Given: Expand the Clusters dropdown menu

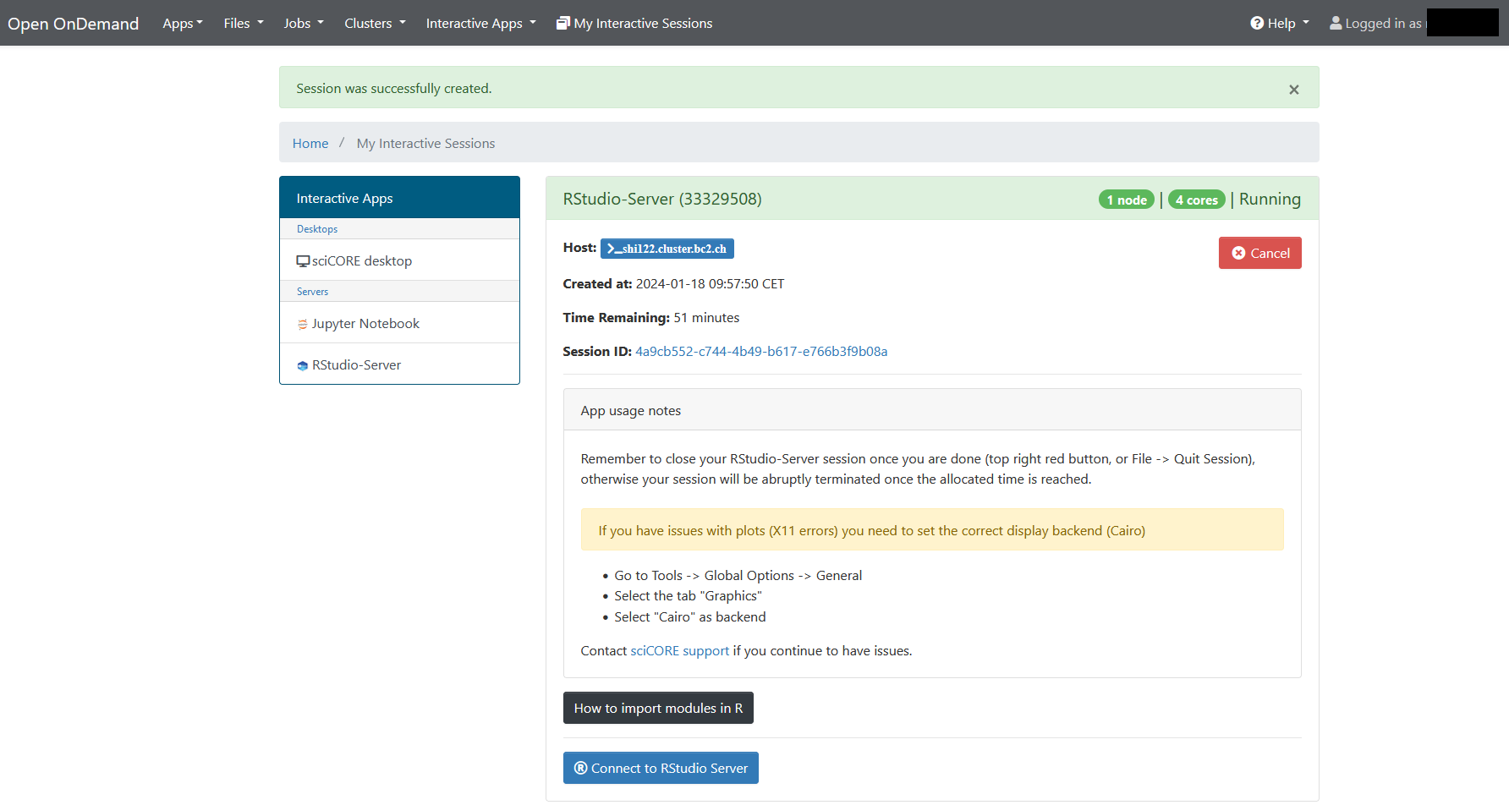Looking at the screenshot, I should coord(375,24).
